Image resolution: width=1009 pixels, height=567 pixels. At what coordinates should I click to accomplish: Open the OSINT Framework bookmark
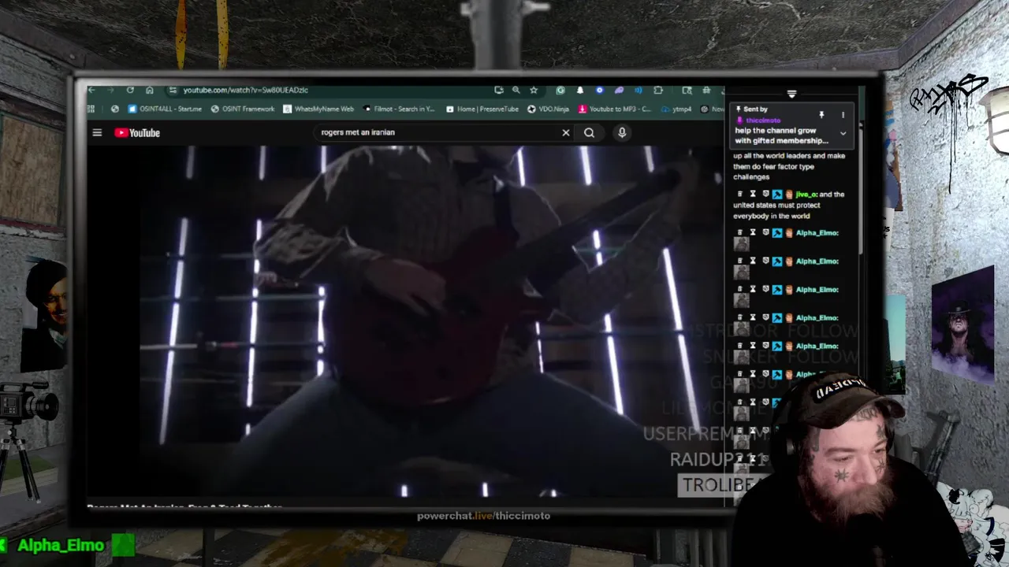243,109
